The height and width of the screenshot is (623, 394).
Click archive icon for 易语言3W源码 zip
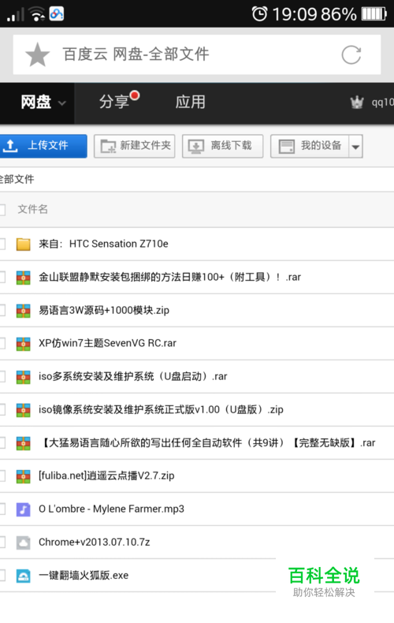point(24,310)
